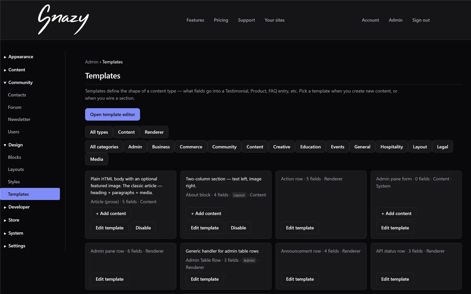
Task: Select Templates in the sidebar
Action: pos(30,194)
